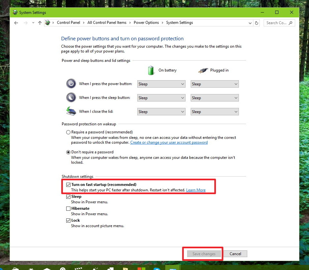Image resolution: width=309 pixels, height=270 pixels.
Task: Open the address bar history dropdown
Action: (x=250, y=23)
